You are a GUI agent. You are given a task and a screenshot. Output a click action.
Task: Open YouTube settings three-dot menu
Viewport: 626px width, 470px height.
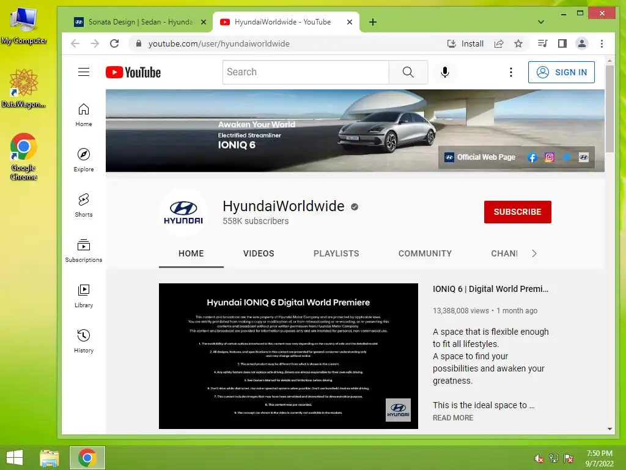coord(510,72)
